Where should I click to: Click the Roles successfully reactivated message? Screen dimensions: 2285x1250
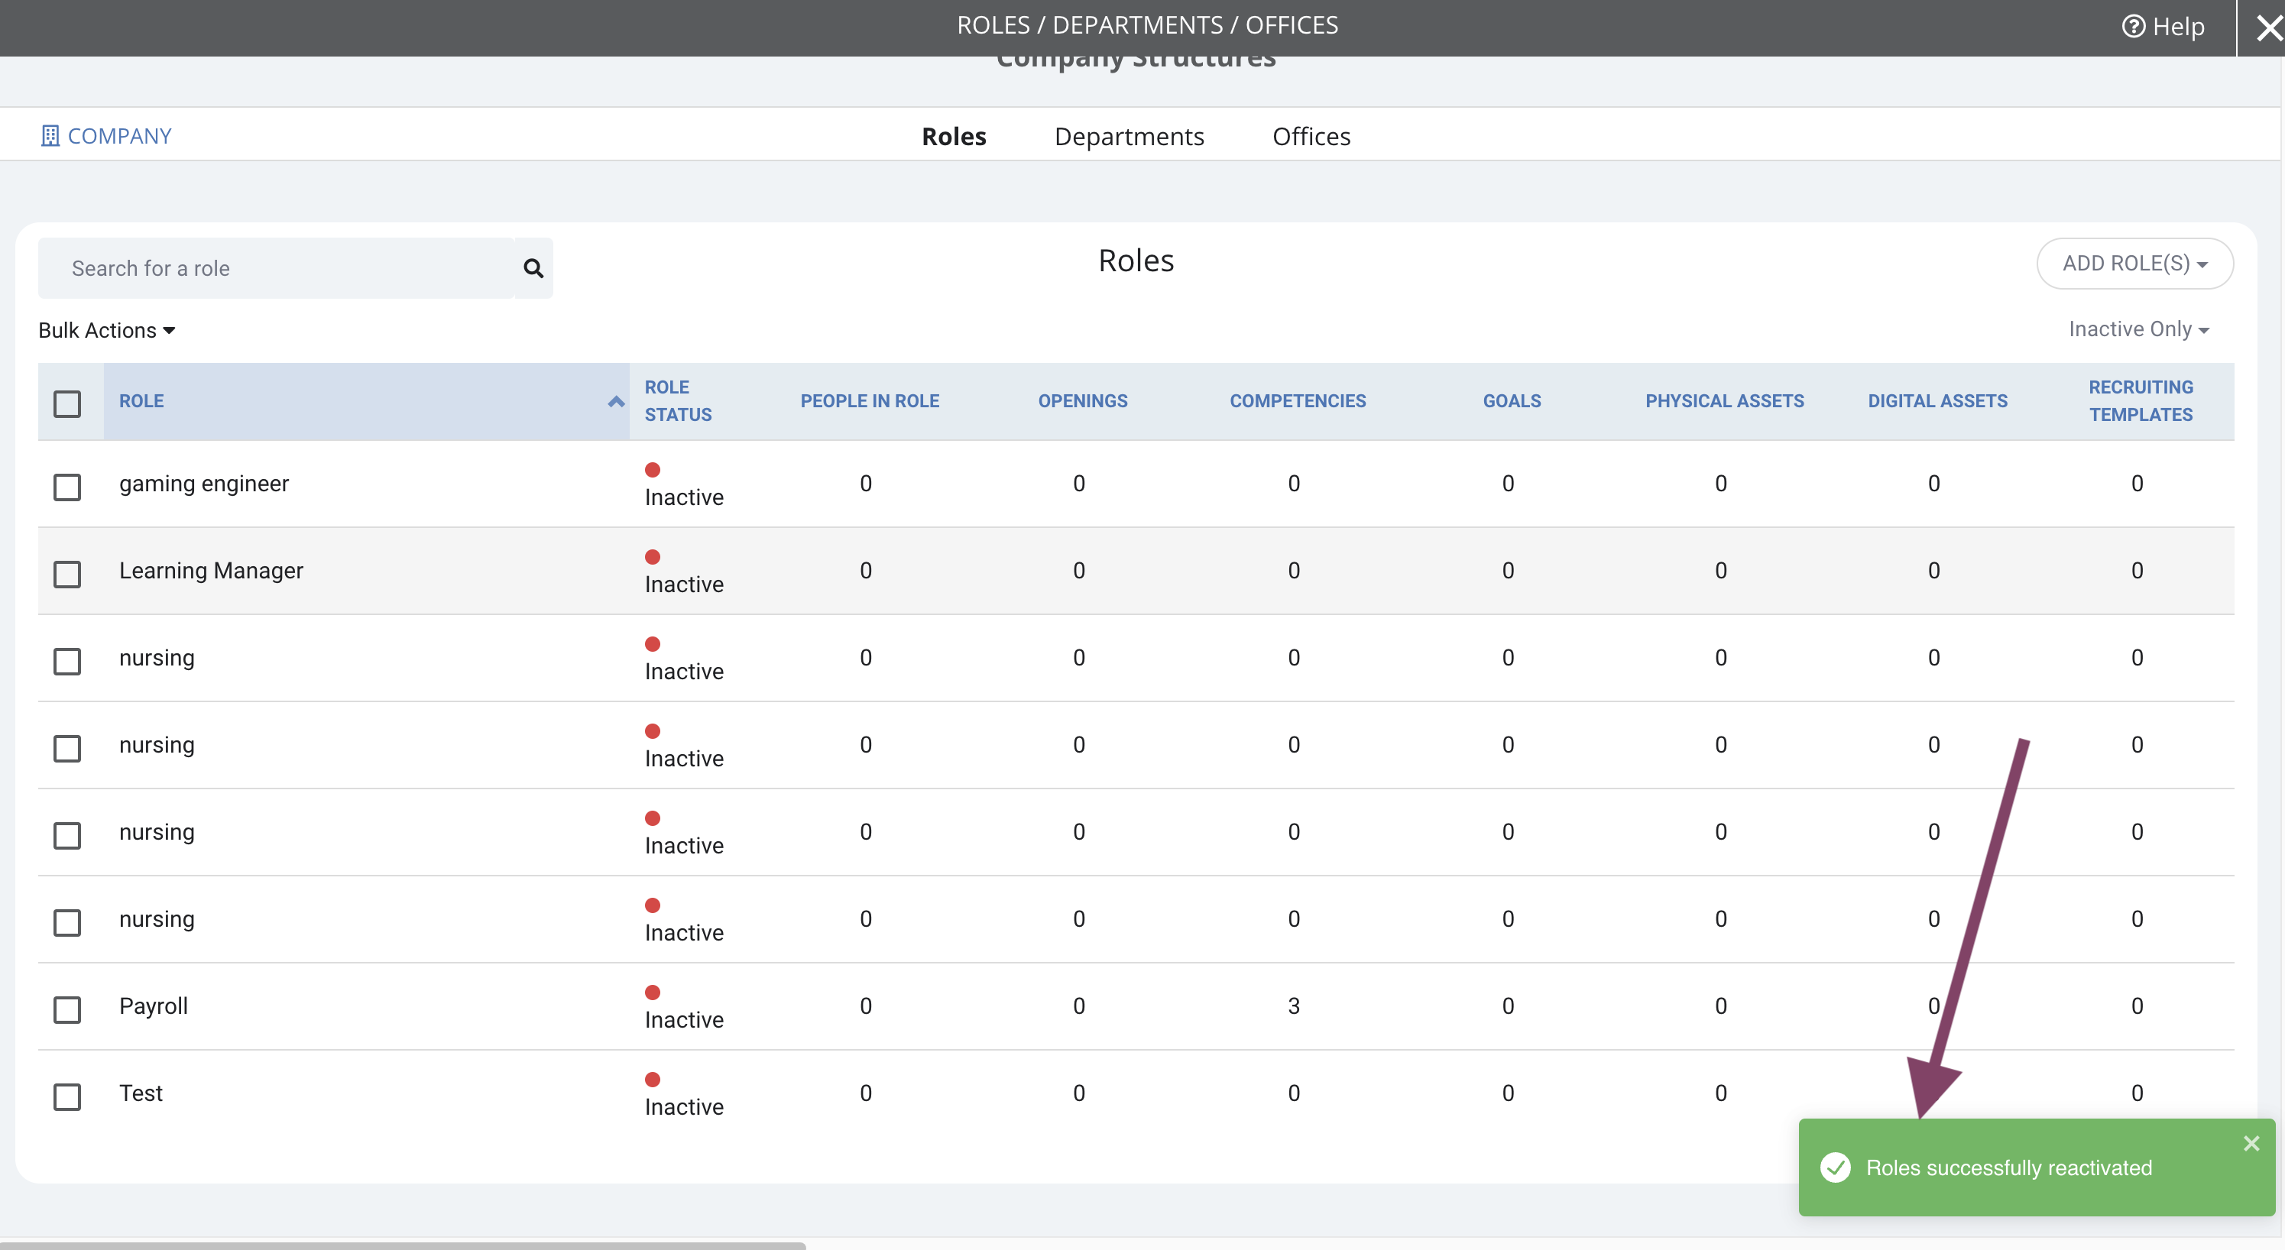2009,1167
